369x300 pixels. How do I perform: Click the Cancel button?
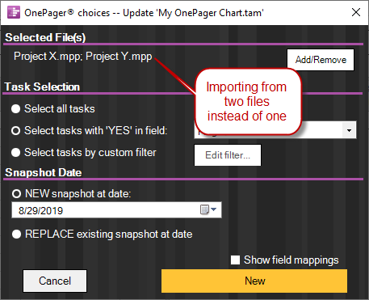click(x=55, y=281)
